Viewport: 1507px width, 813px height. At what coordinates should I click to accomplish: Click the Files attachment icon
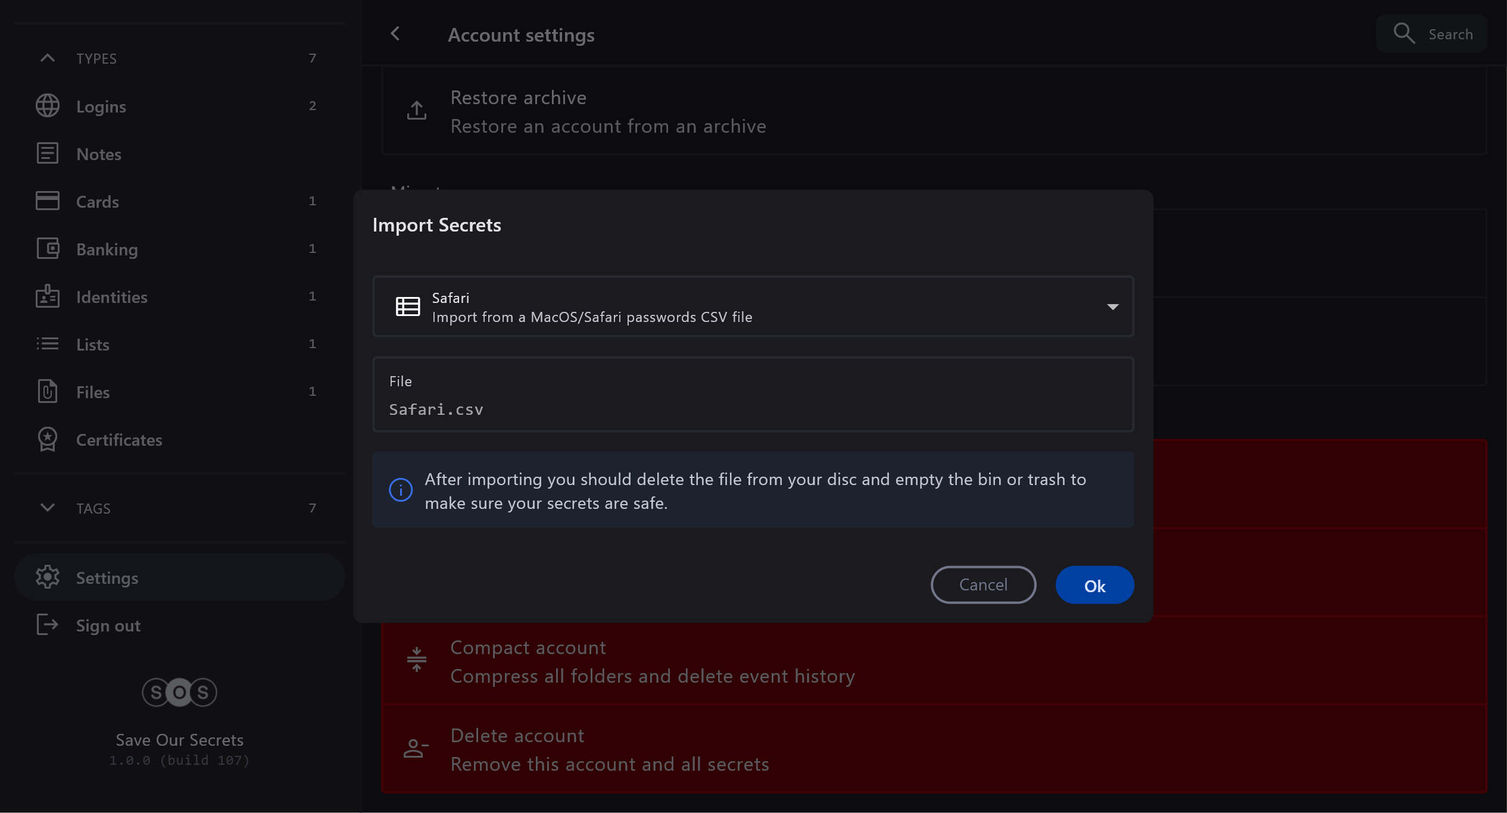coord(48,392)
